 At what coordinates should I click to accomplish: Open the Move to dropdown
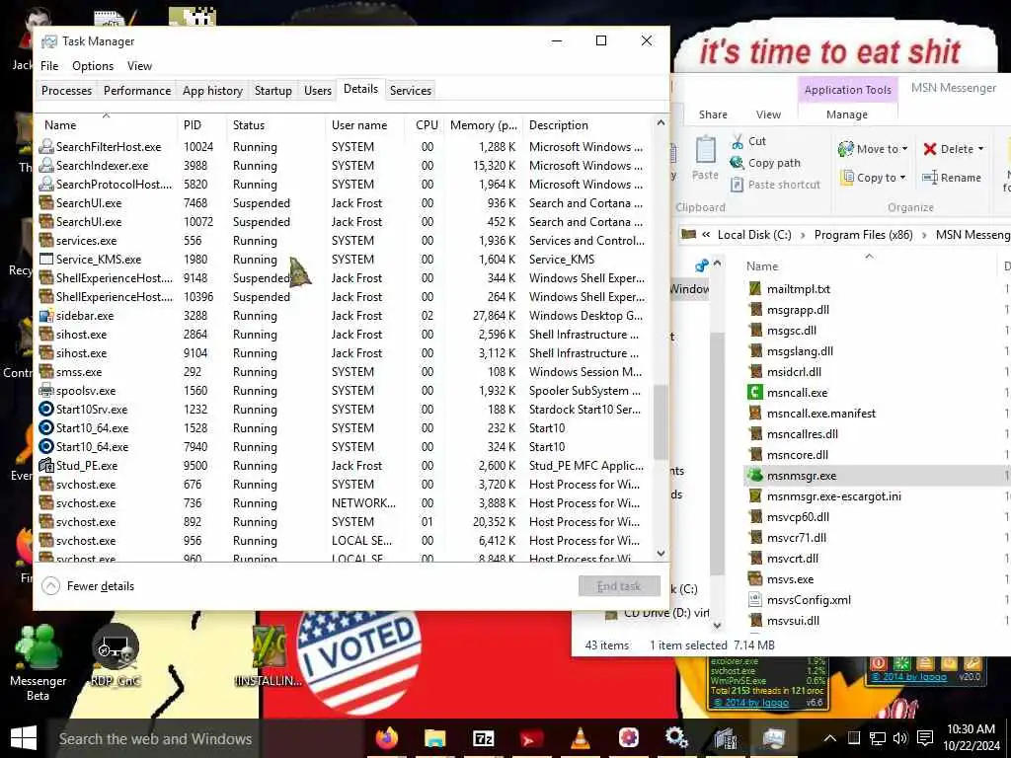[x=873, y=149]
